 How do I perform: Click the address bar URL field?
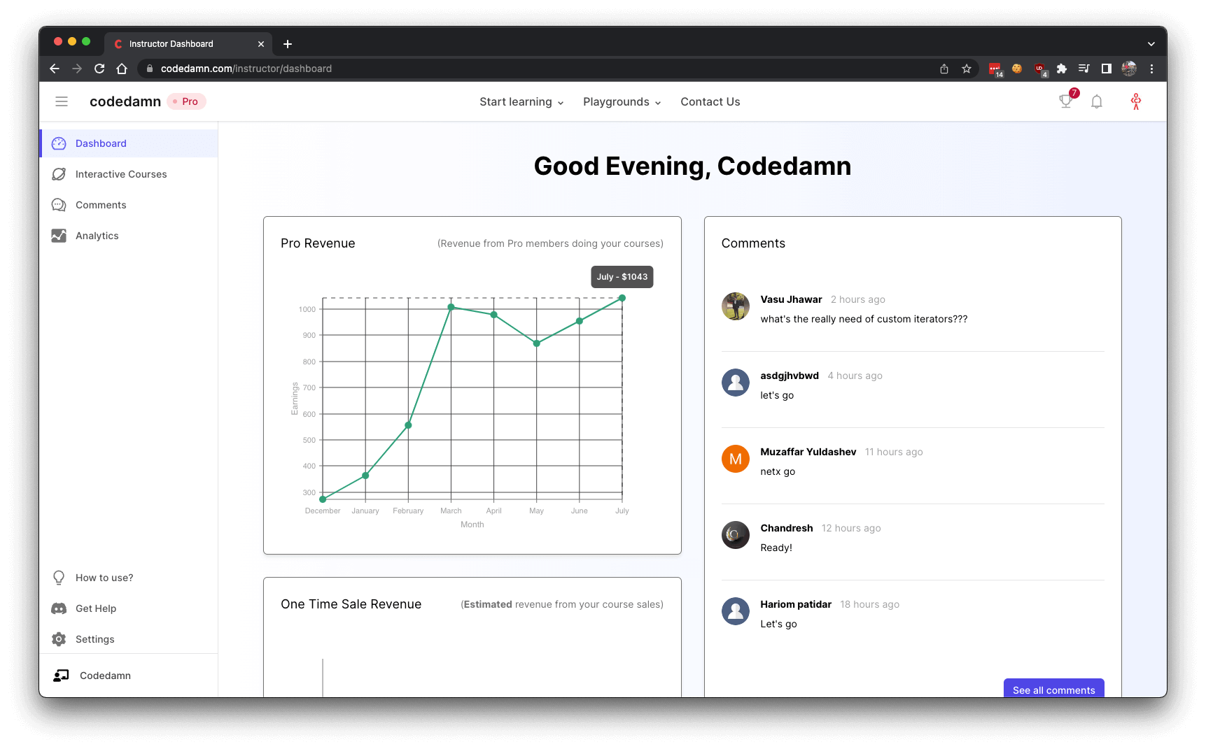(x=490, y=69)
